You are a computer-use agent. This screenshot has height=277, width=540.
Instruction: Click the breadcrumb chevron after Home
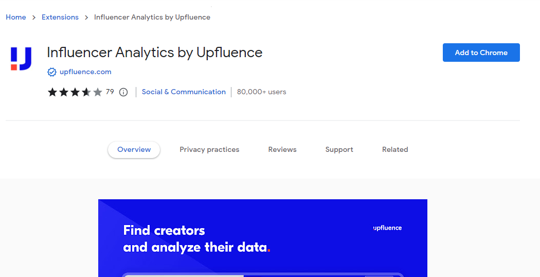point(34,17)
